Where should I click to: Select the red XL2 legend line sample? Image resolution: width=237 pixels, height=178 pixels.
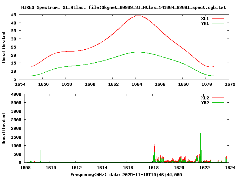pos(218,98)
